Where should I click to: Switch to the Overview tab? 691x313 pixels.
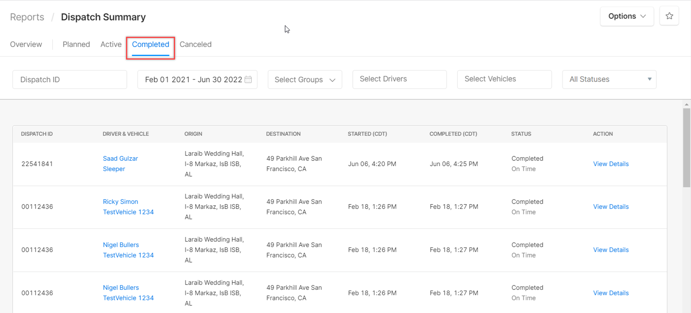pos(26,44)
